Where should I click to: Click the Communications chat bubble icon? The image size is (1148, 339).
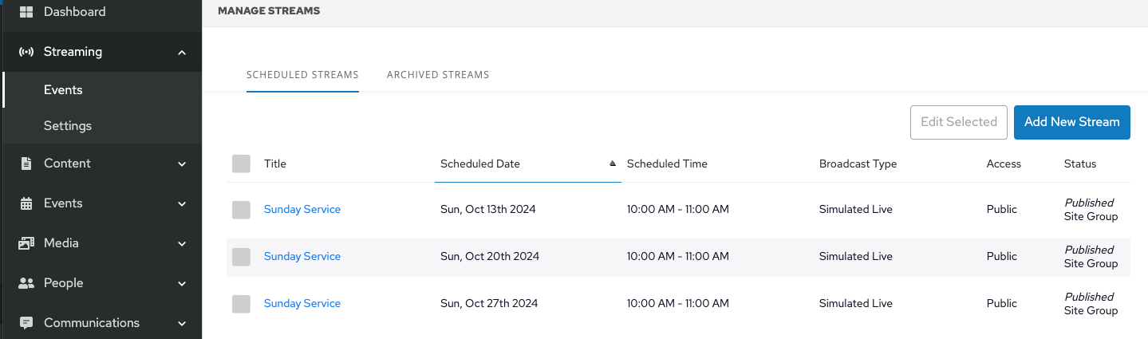coord(26,323)
